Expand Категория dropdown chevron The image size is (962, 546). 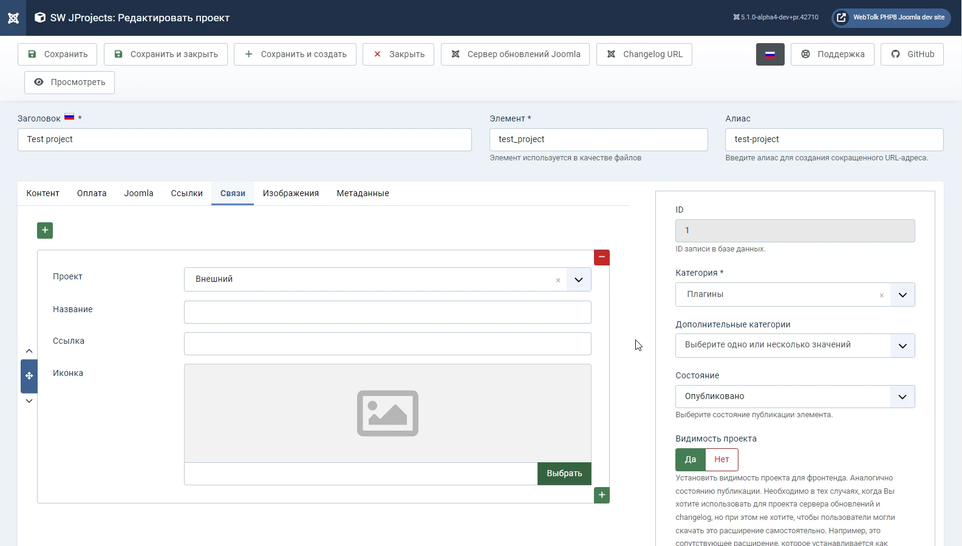pos(902,295)
